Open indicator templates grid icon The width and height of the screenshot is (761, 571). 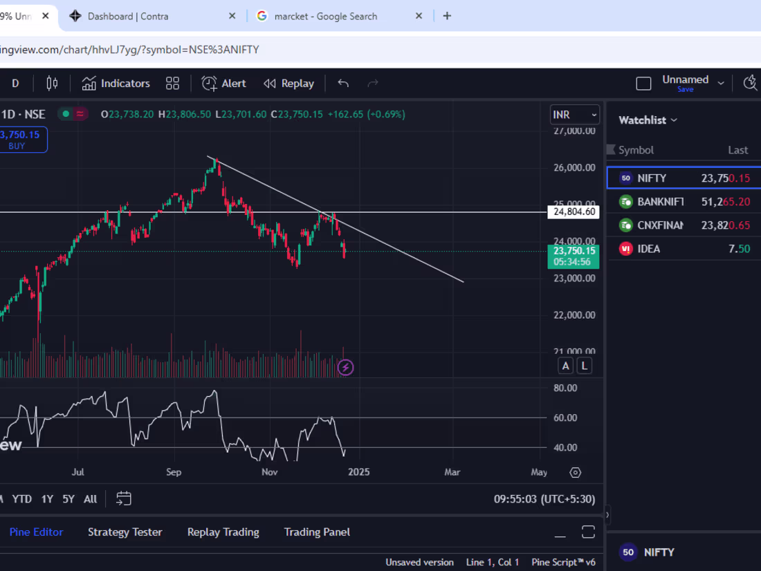click(172, 83)
